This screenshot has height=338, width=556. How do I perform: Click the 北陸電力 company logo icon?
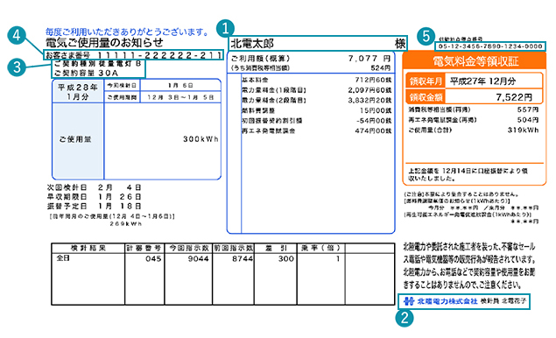tap(409, 301)
